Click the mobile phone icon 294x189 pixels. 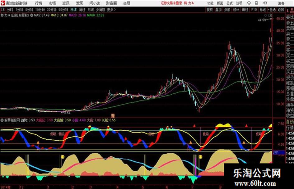tap(256, 3)
